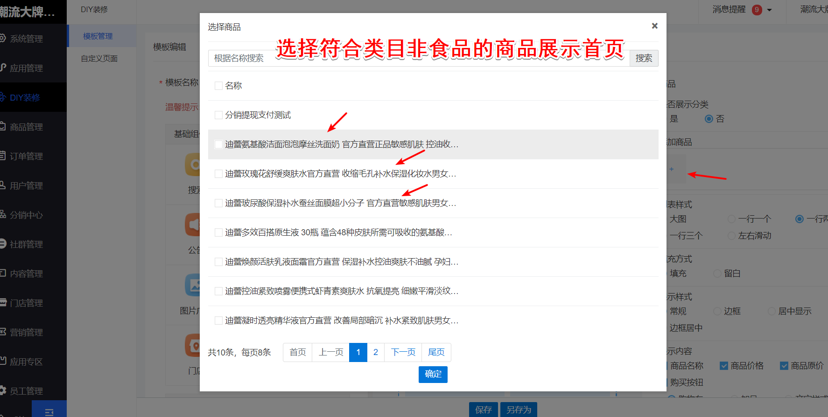
Task: Click the 保存 button
Action: (x=484, y=410)
